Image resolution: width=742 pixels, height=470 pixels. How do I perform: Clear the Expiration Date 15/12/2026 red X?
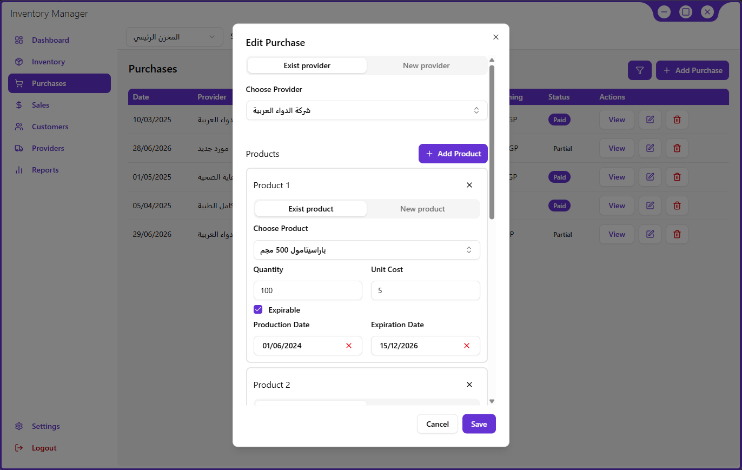click(x=467, y=346)
